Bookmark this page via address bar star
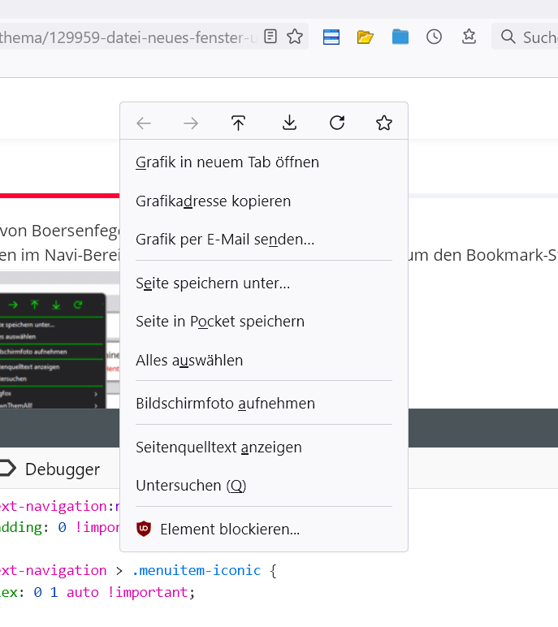Screen dimensions: 558x627 click(x=295, y=37)
